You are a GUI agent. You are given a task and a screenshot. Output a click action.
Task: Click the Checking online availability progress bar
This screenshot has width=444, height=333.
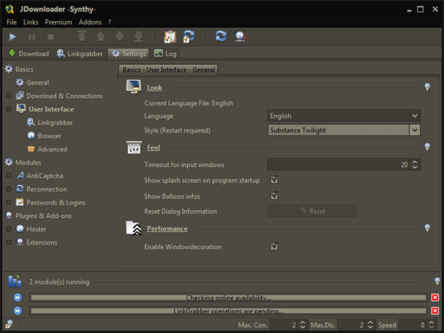(x=229, y=298)
